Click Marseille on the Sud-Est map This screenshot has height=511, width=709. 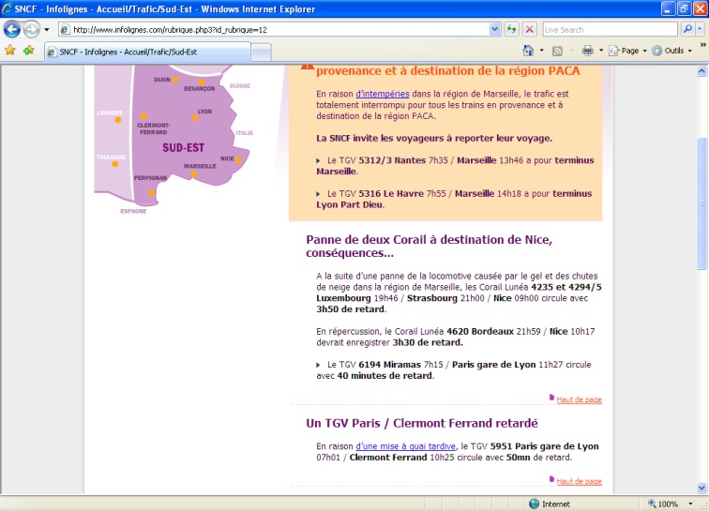pos(201,167)
